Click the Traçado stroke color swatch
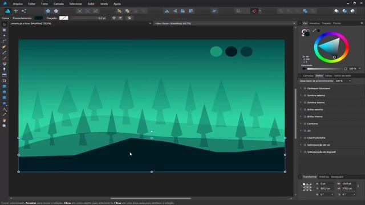The height and width of the screenshot is (205, 365). point(64,18)
